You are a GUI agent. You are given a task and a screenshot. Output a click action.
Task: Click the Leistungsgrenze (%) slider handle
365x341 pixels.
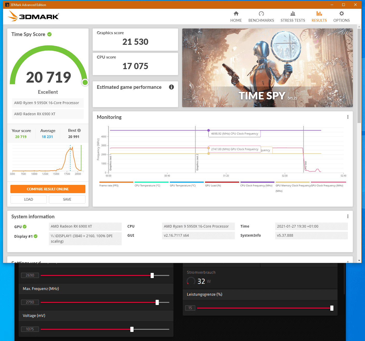tap(332, 308)
